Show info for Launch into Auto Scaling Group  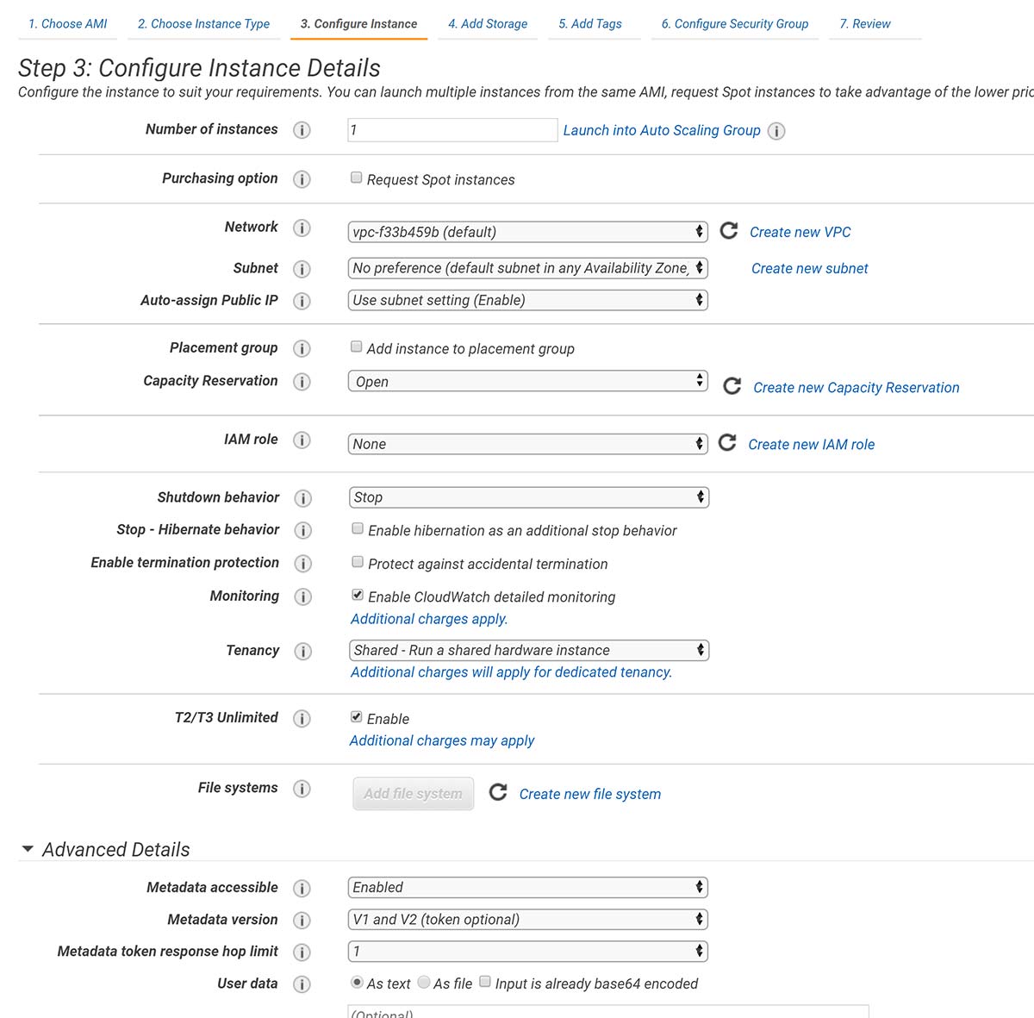pyautogui.click(x=776, y=131)
